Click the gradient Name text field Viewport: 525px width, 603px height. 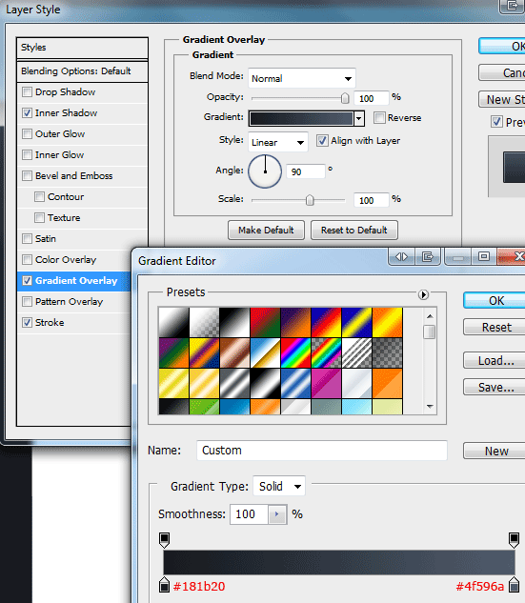click(322, 451)
